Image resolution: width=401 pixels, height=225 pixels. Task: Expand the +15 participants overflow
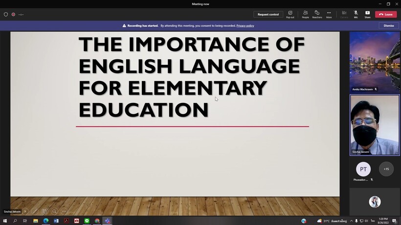point(386,169)
